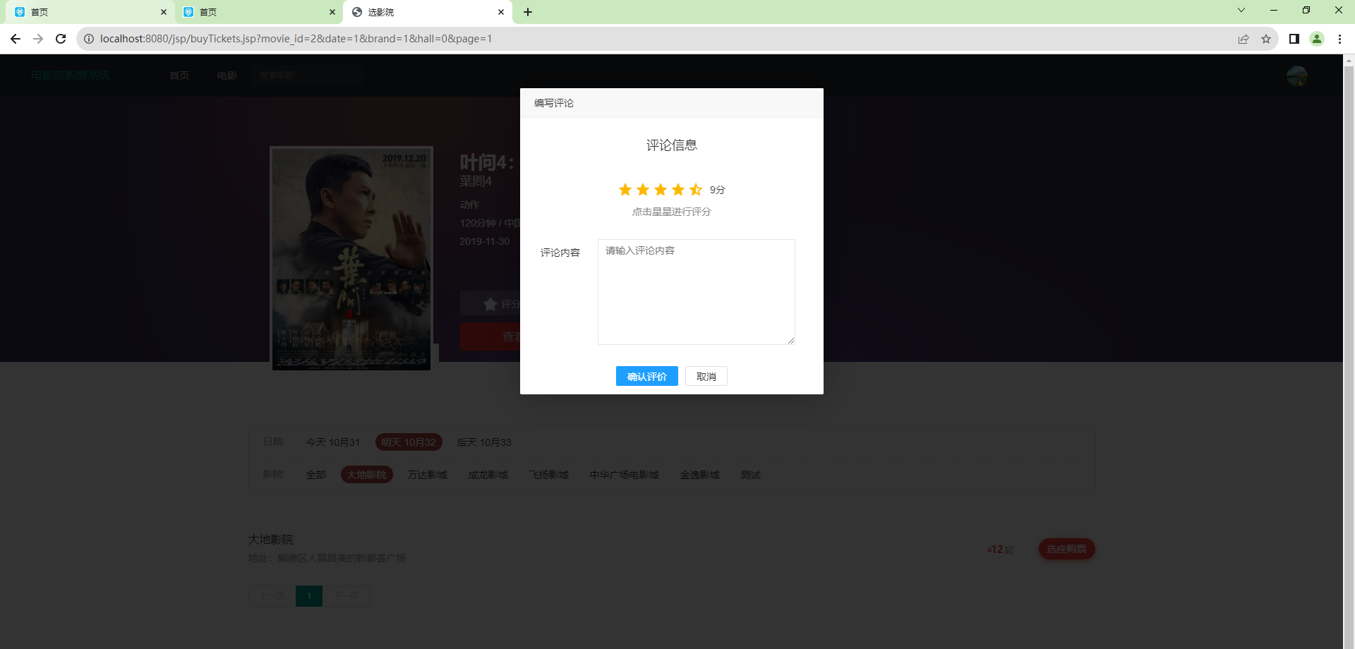The height and width of the screenshot is (649, 1355).
Task: Select the 大地影院 cinema filter
Action: (367, 475)
